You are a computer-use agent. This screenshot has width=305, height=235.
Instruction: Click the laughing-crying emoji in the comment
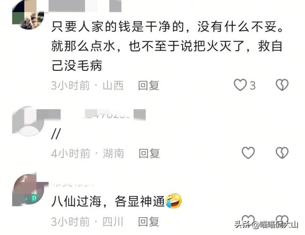[x=174, y=201]
